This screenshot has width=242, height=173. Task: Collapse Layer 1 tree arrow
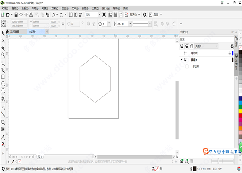(x=181, y=60)
